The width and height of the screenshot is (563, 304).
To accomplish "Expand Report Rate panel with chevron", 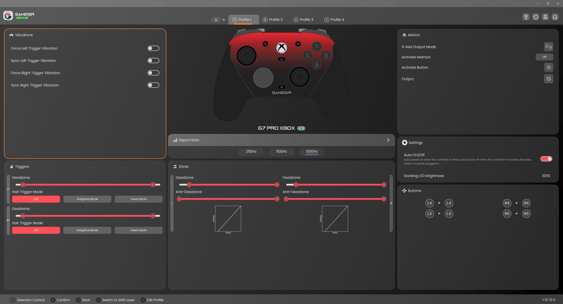I will pyautogui.click(x=388, y=140).
